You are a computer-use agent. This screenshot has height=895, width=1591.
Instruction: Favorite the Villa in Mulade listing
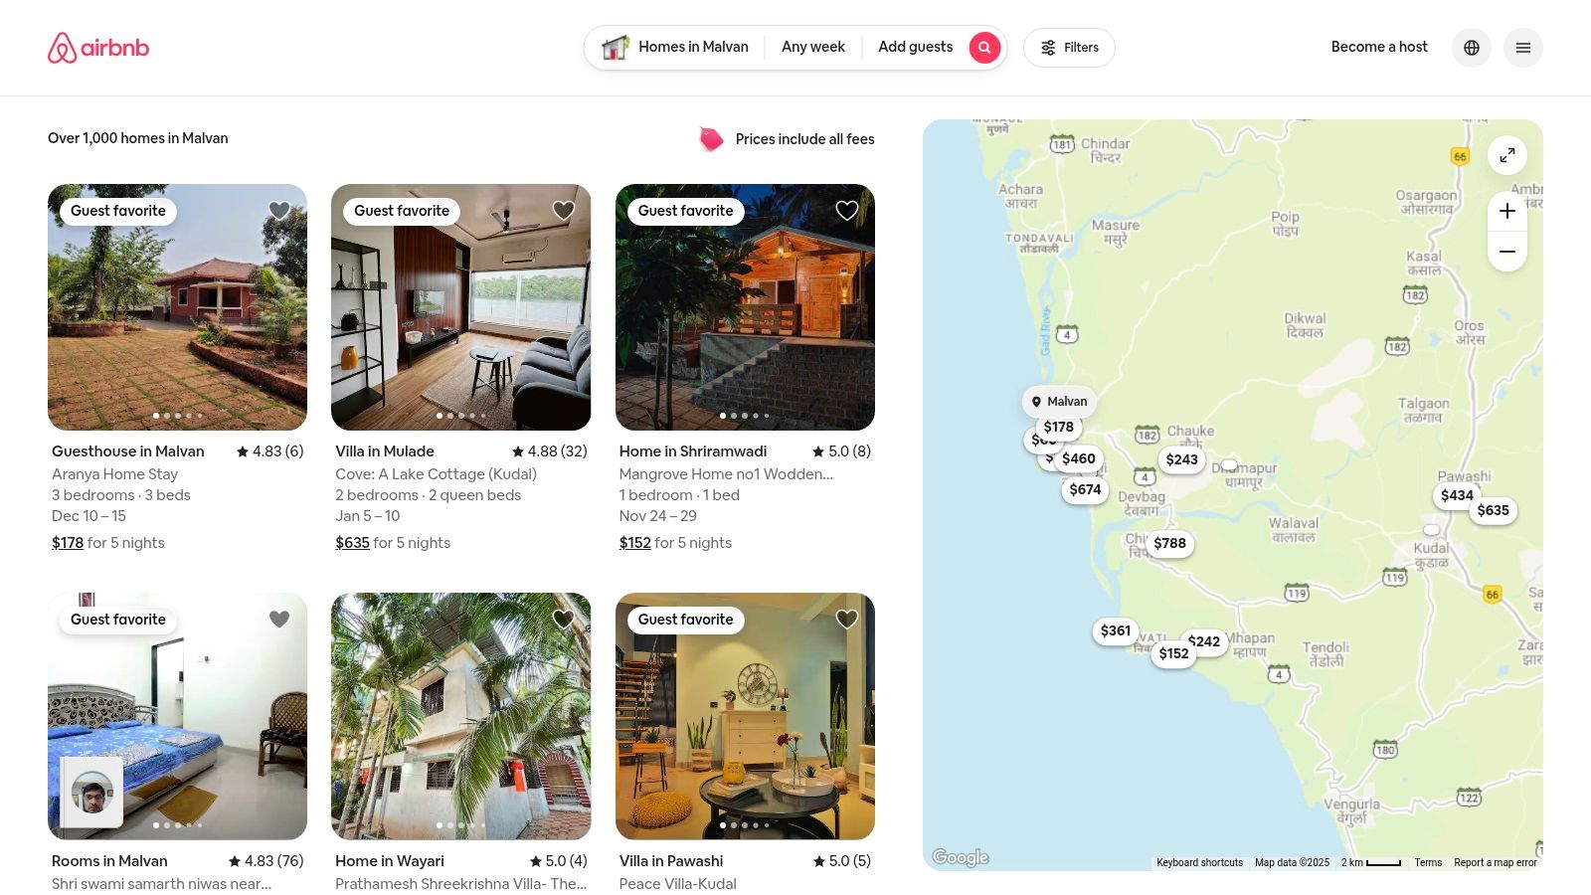click(563, 210)
